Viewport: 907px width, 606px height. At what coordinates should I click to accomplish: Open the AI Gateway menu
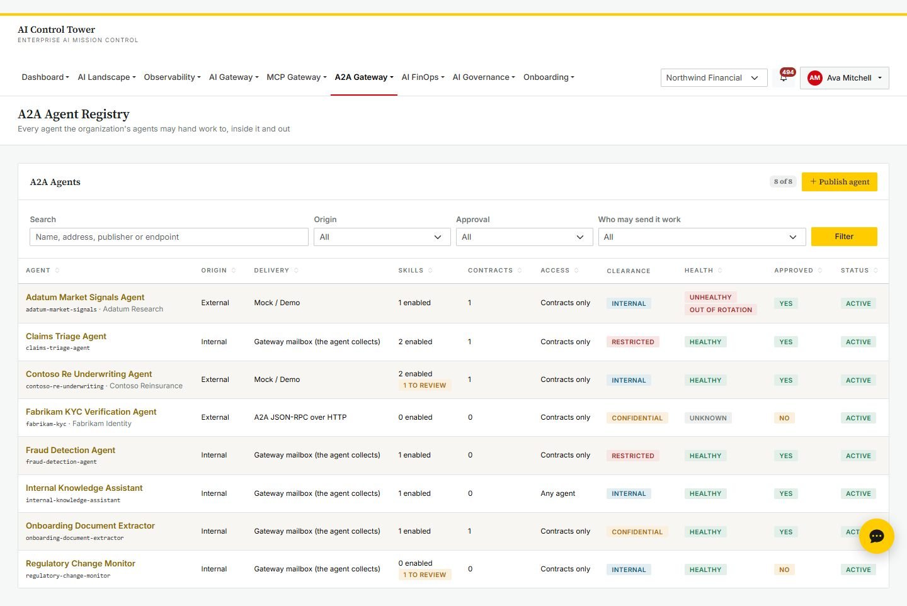coord(234,77)
